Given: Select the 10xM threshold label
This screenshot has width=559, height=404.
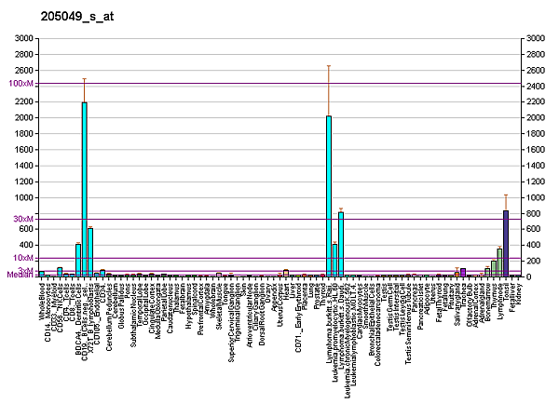Looking at the screenshot, I should [22, 258].
